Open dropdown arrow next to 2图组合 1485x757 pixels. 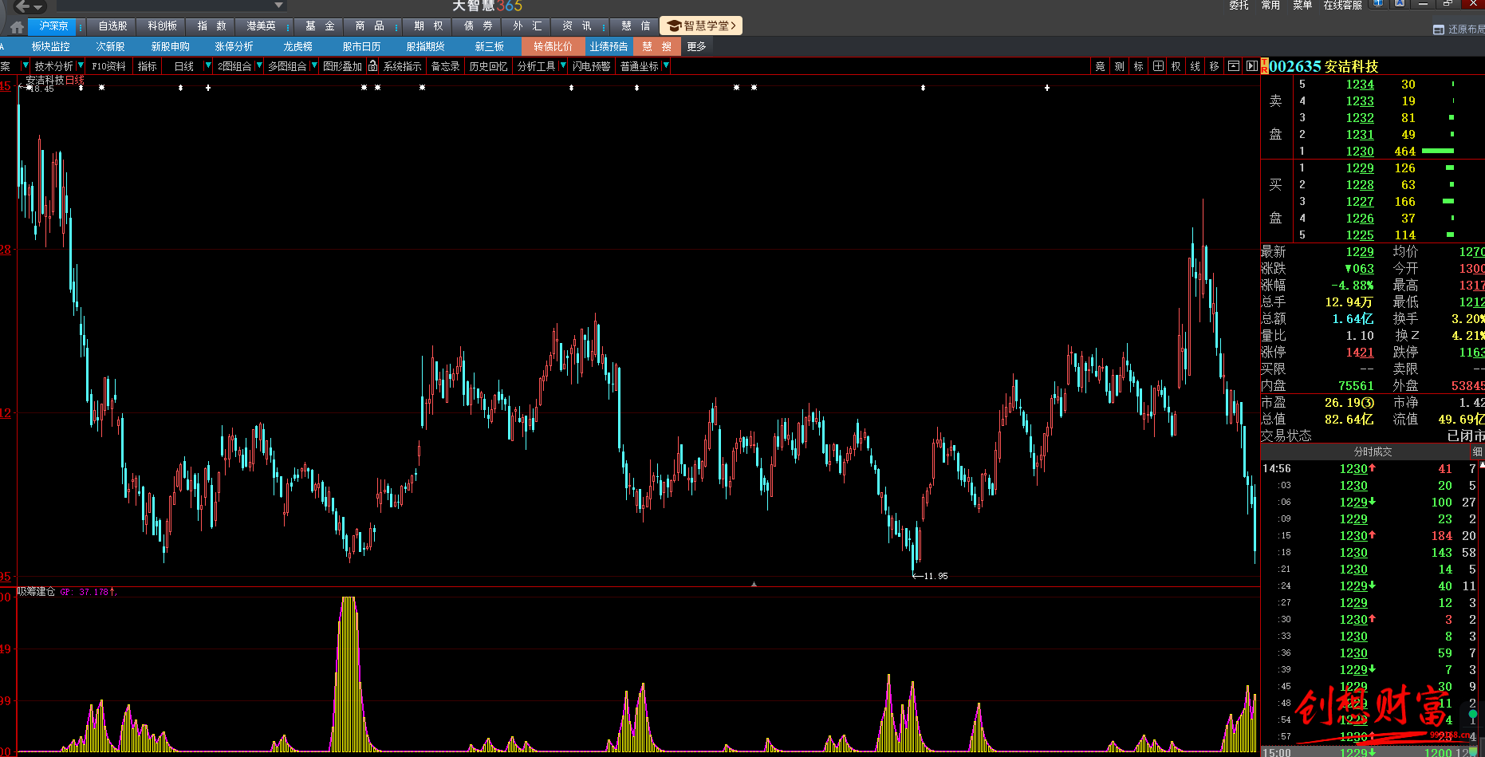tap(258, 65)
